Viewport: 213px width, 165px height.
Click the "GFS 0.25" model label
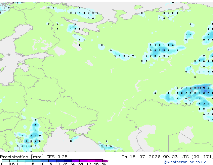pos(57,157)
